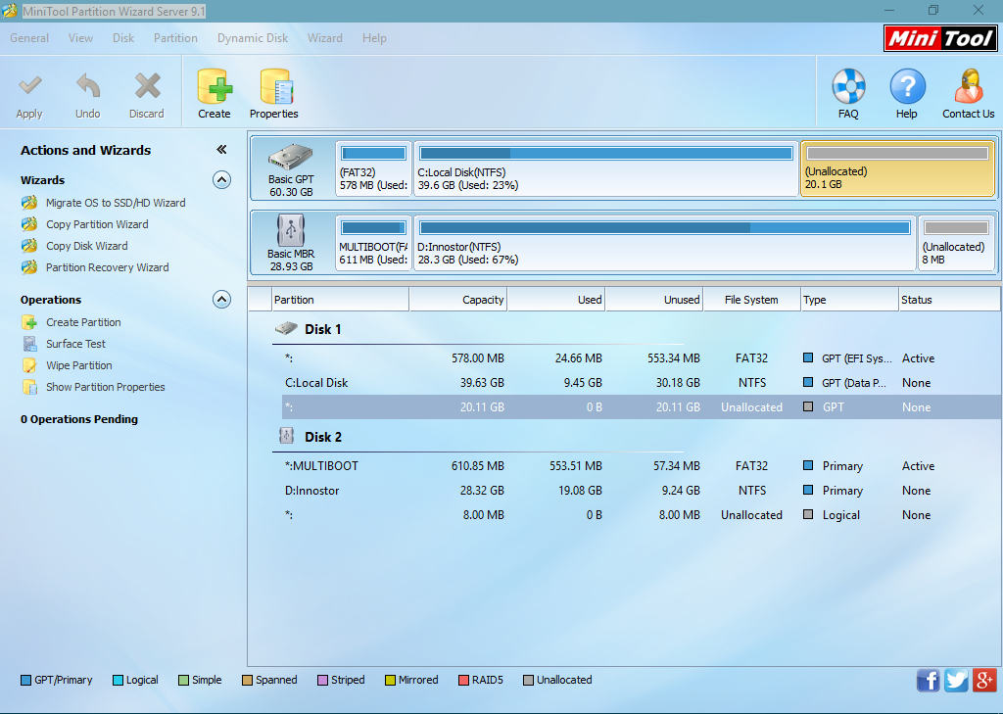Open the FAQ lifebuoy icon

click(x=848, y=86)
